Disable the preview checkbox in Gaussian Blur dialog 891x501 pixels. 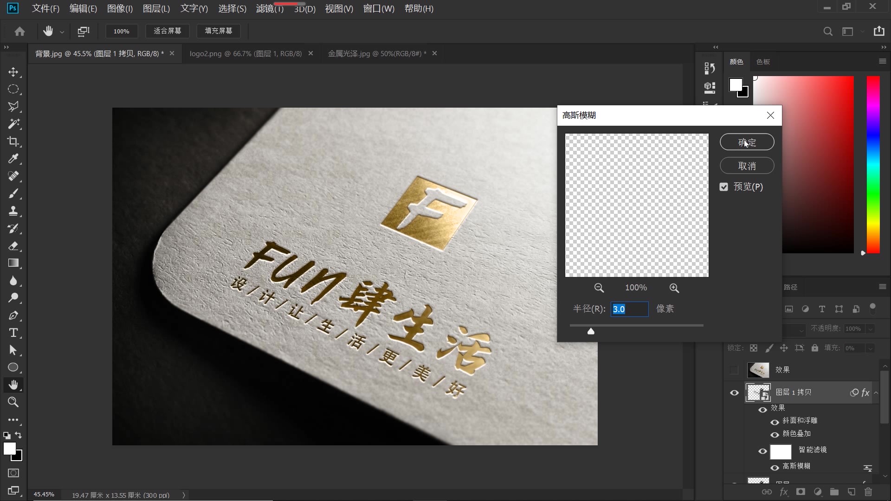pyautogui.click(x=724, y=186)
